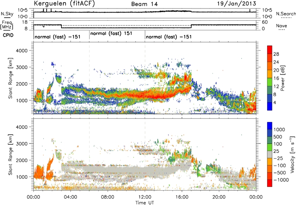Viewport: 296px width, 205px height.
Task: Click the 20:00 time tick label
Action: click(x=219, y=197)
